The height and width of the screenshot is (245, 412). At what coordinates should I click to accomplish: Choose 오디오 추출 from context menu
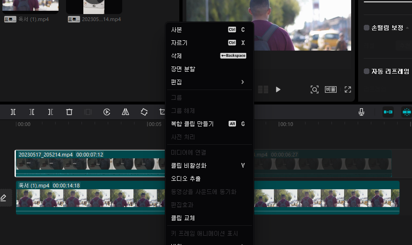coord(209,179)
